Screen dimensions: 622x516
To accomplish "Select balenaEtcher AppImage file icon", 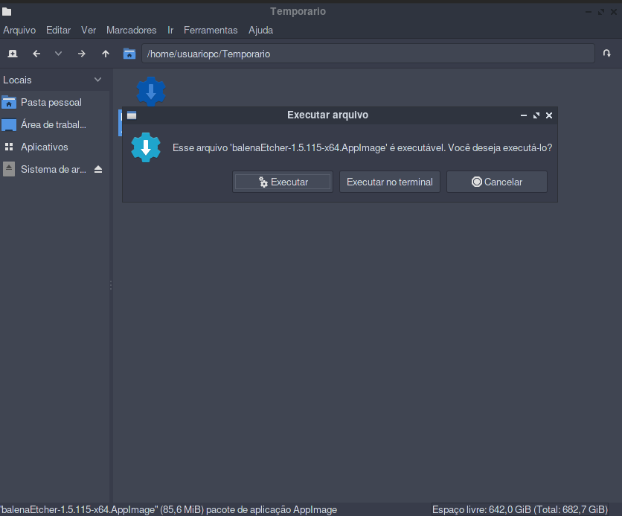I will 151,92.
